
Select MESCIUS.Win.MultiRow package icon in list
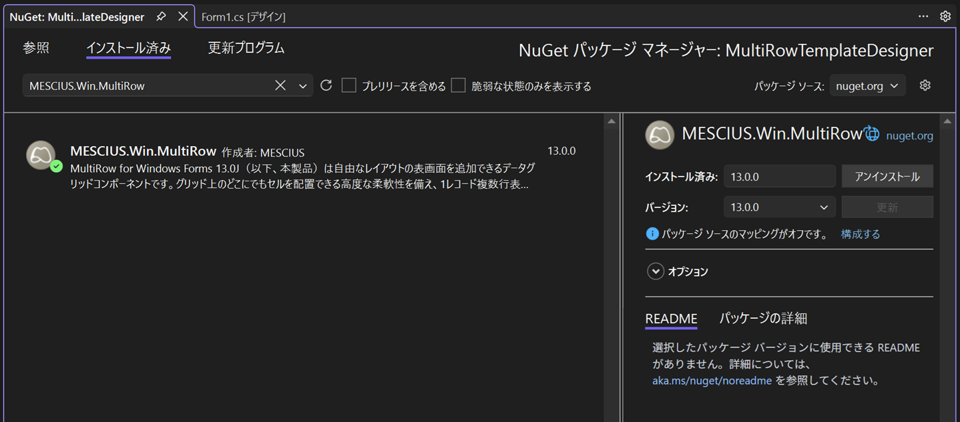(41, 155)
